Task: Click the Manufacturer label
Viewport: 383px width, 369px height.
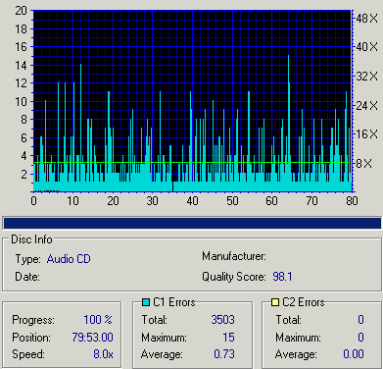Action: [x=234, y=256]
